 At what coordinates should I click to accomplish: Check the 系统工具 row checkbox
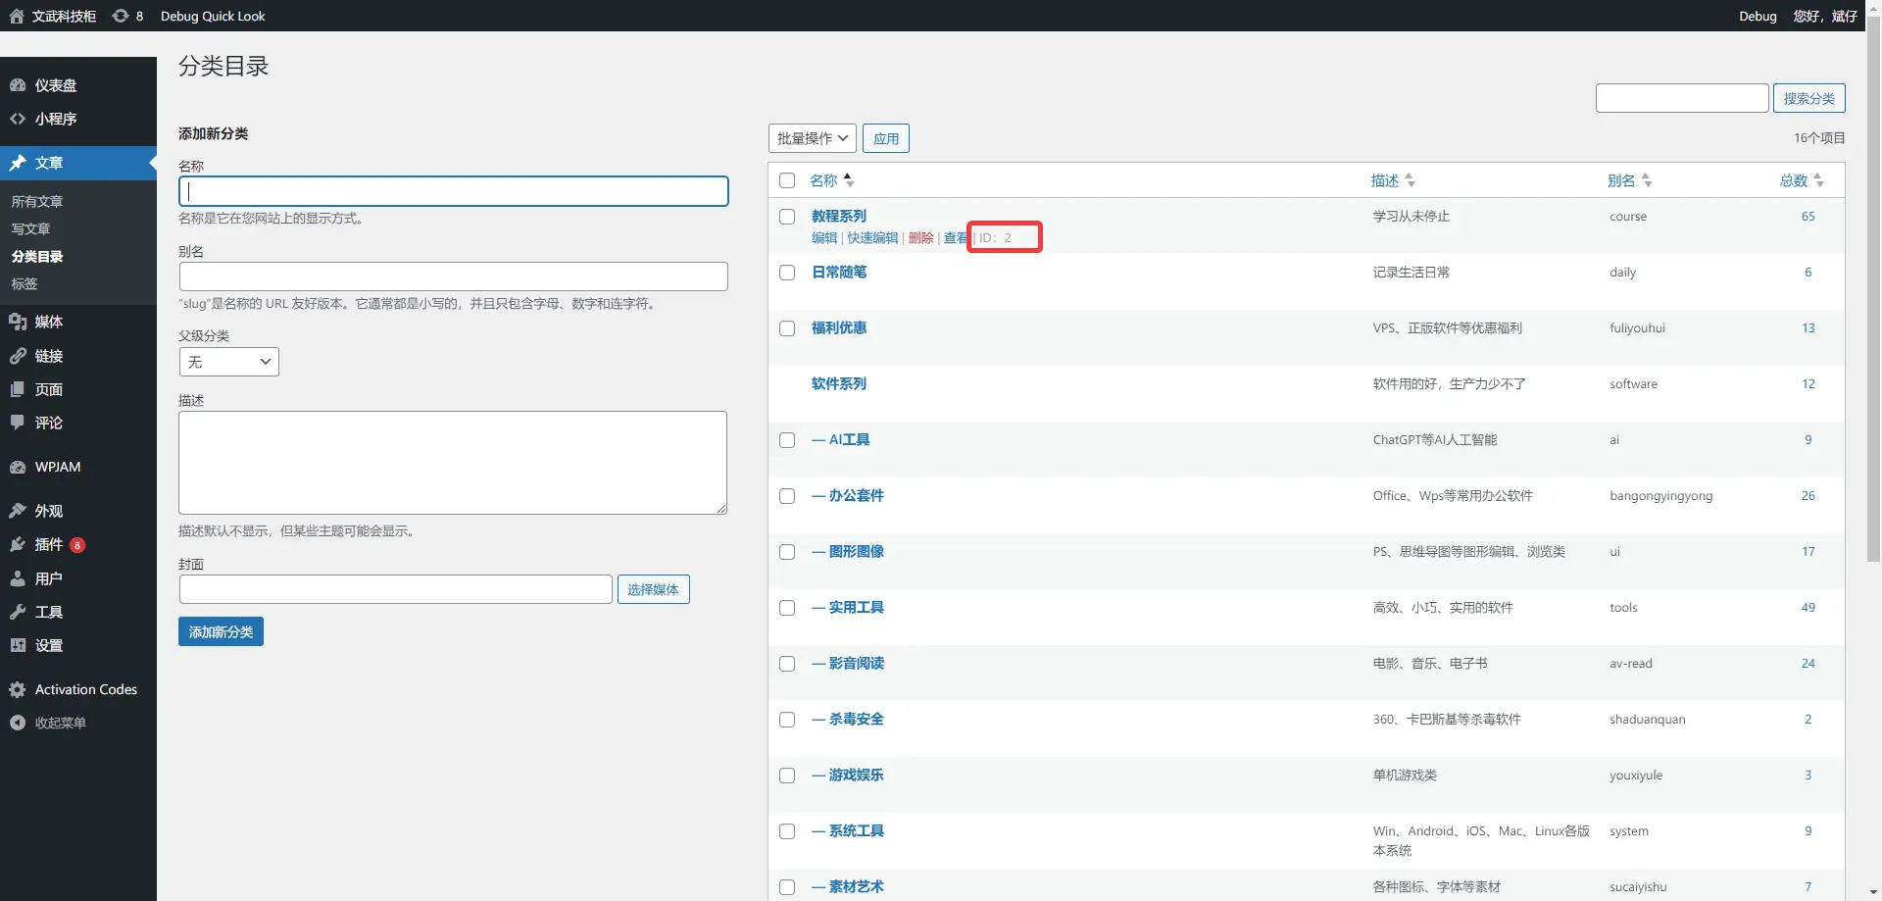click(787, 831)
